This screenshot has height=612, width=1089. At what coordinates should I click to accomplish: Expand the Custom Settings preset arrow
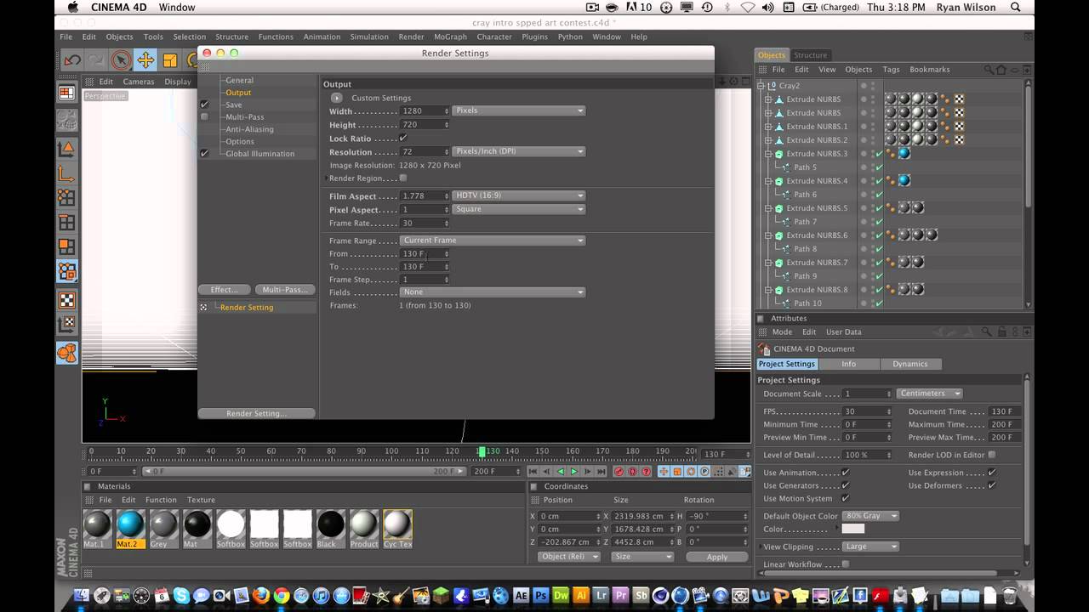[x=337, y=98]
